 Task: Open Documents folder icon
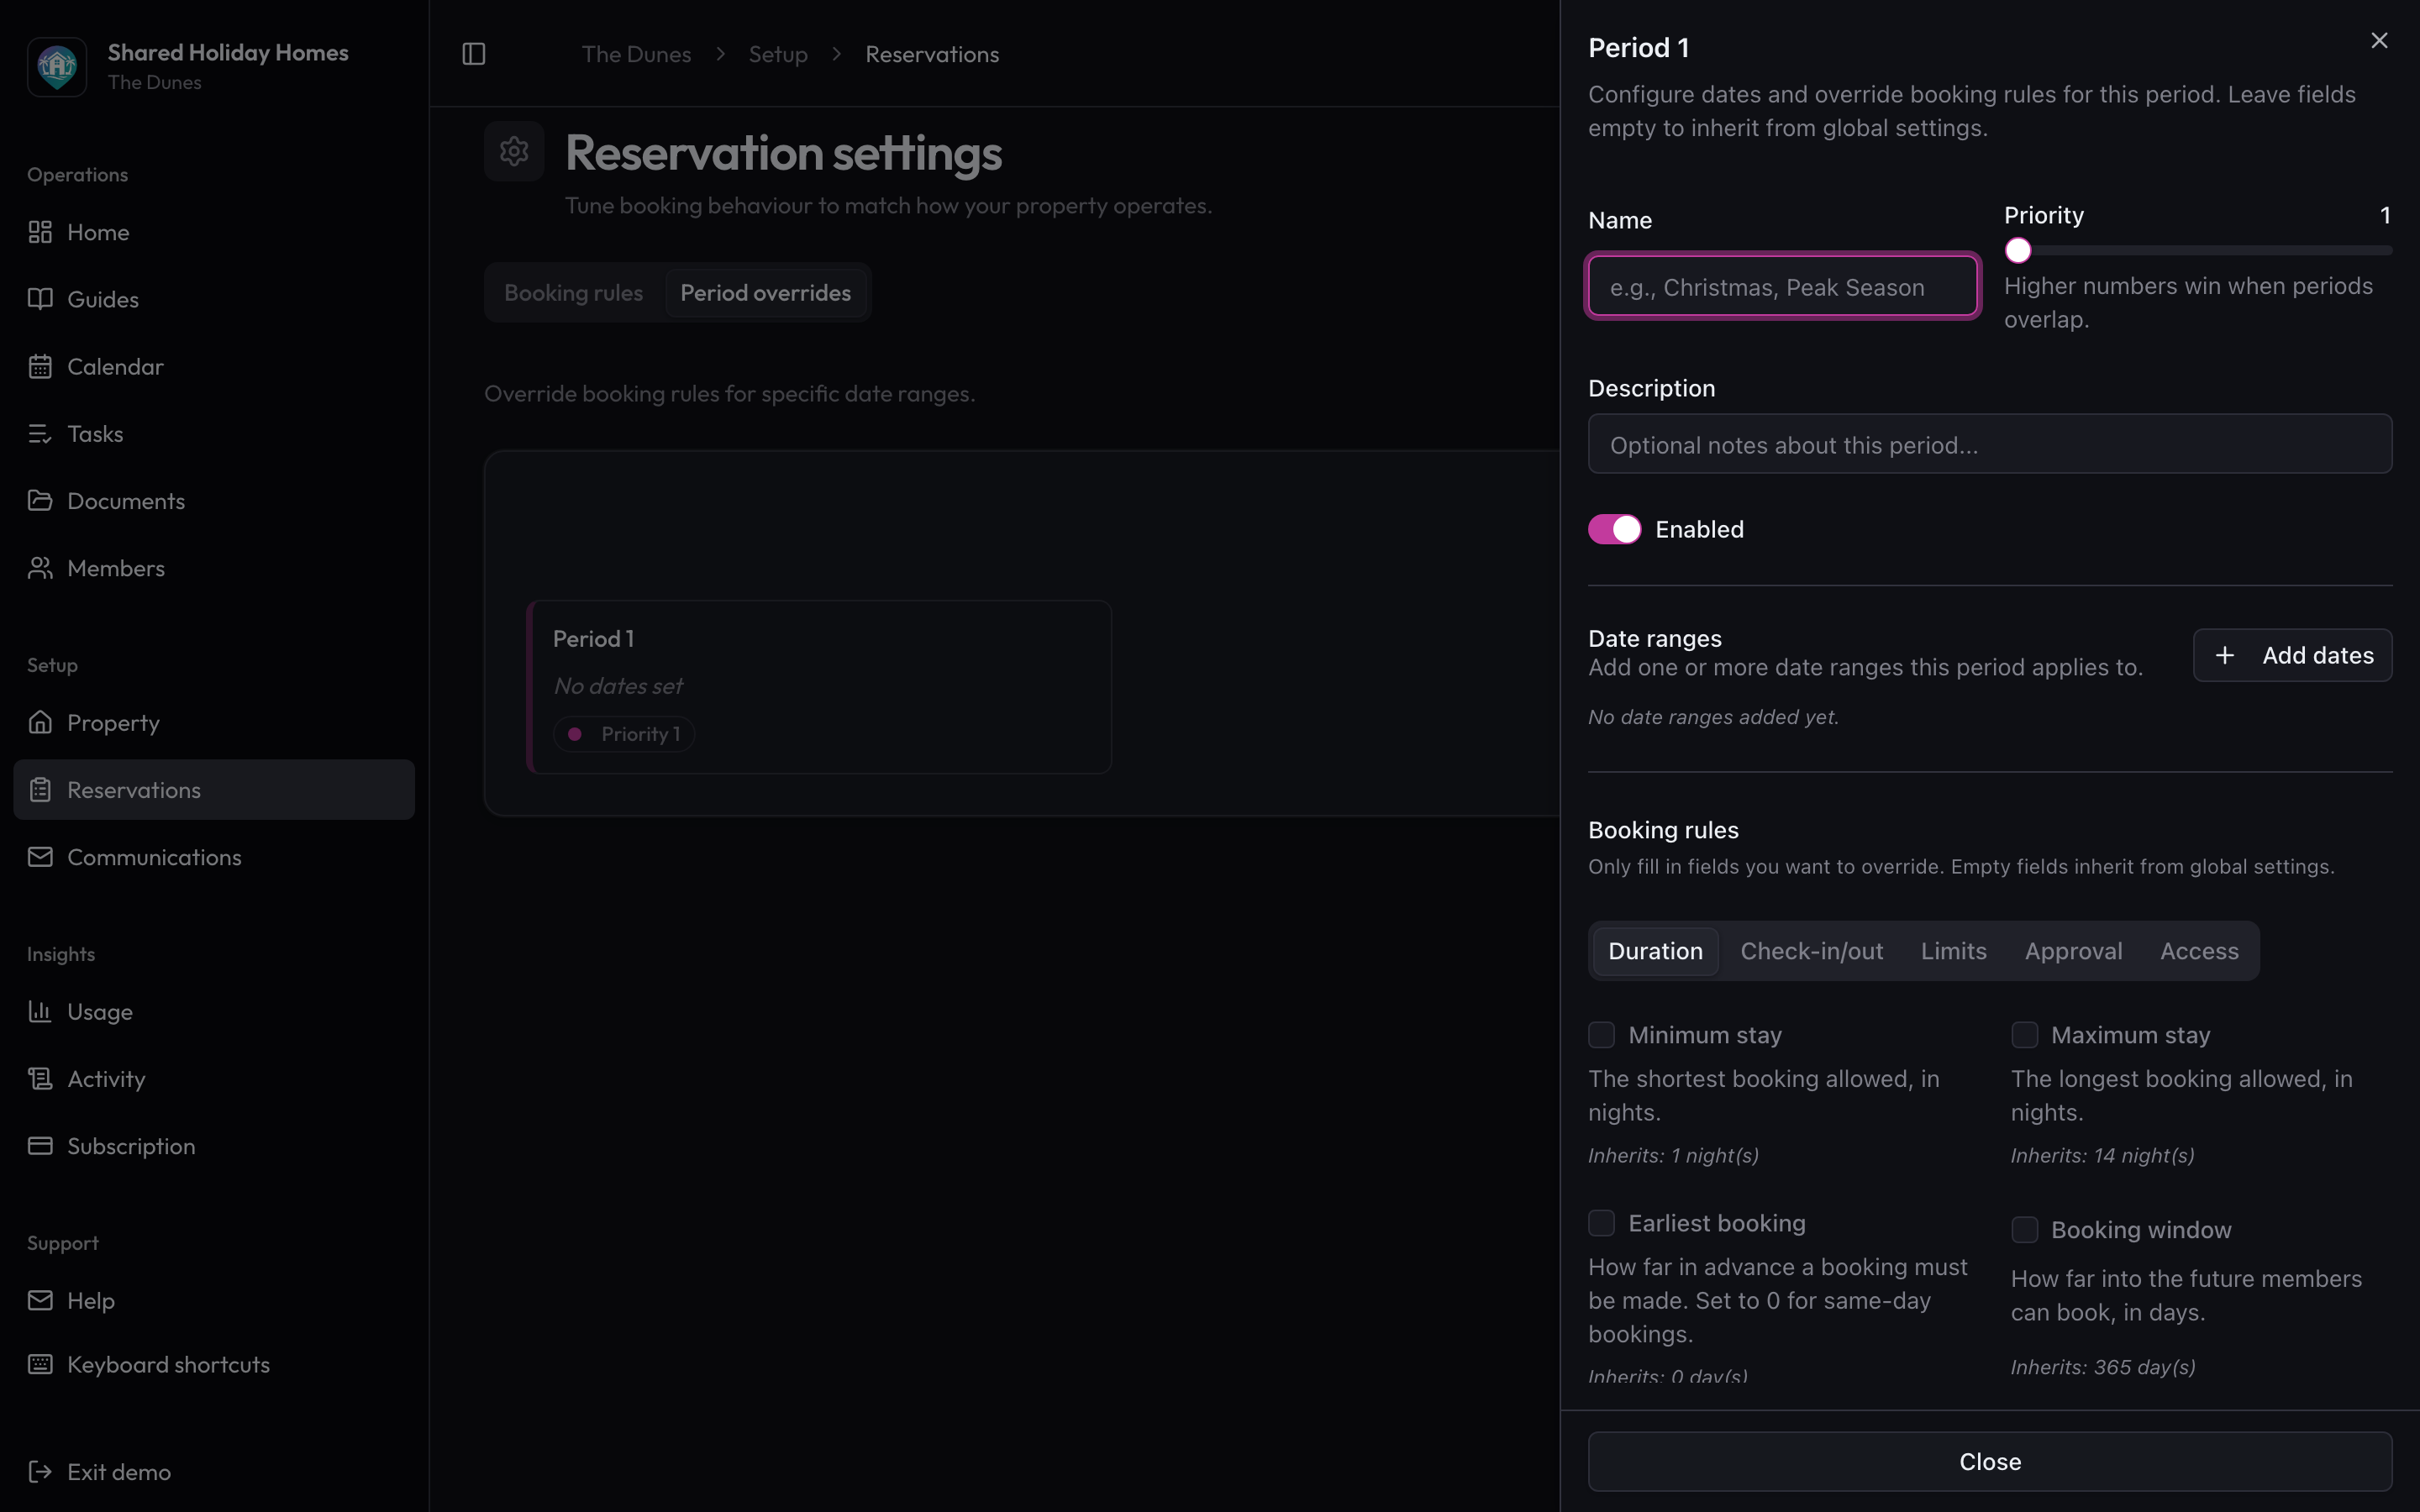[x=40, y=500]
